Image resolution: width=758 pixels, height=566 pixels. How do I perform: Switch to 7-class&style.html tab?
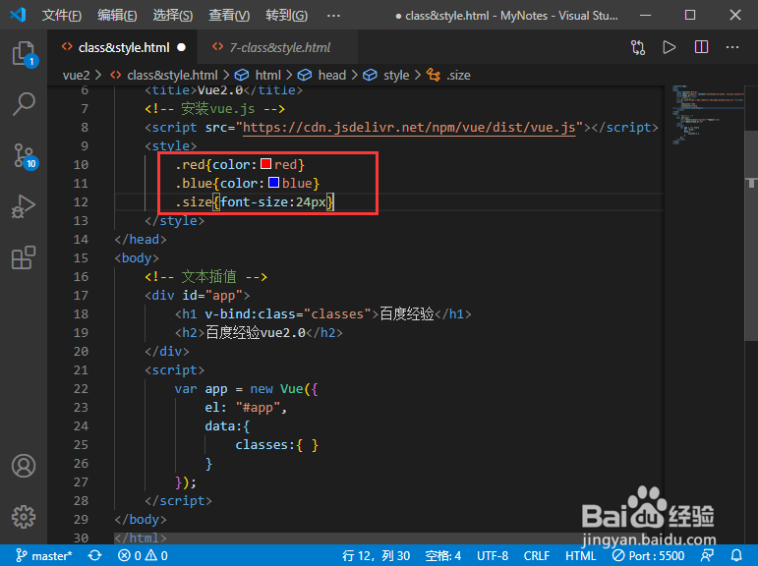(x=279, y=47)
